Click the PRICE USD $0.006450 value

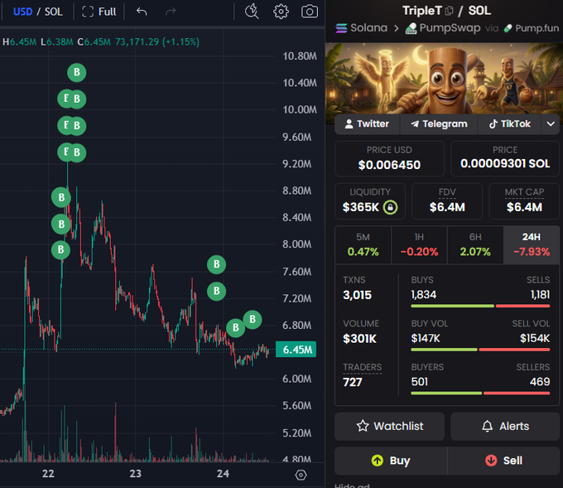(x=389, y=165)
